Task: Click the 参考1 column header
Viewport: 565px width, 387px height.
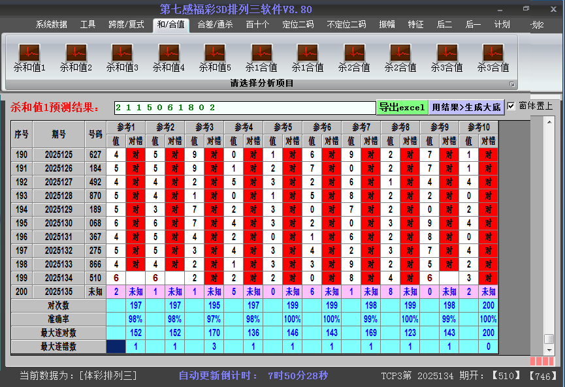Action: [x=126, y=127]
